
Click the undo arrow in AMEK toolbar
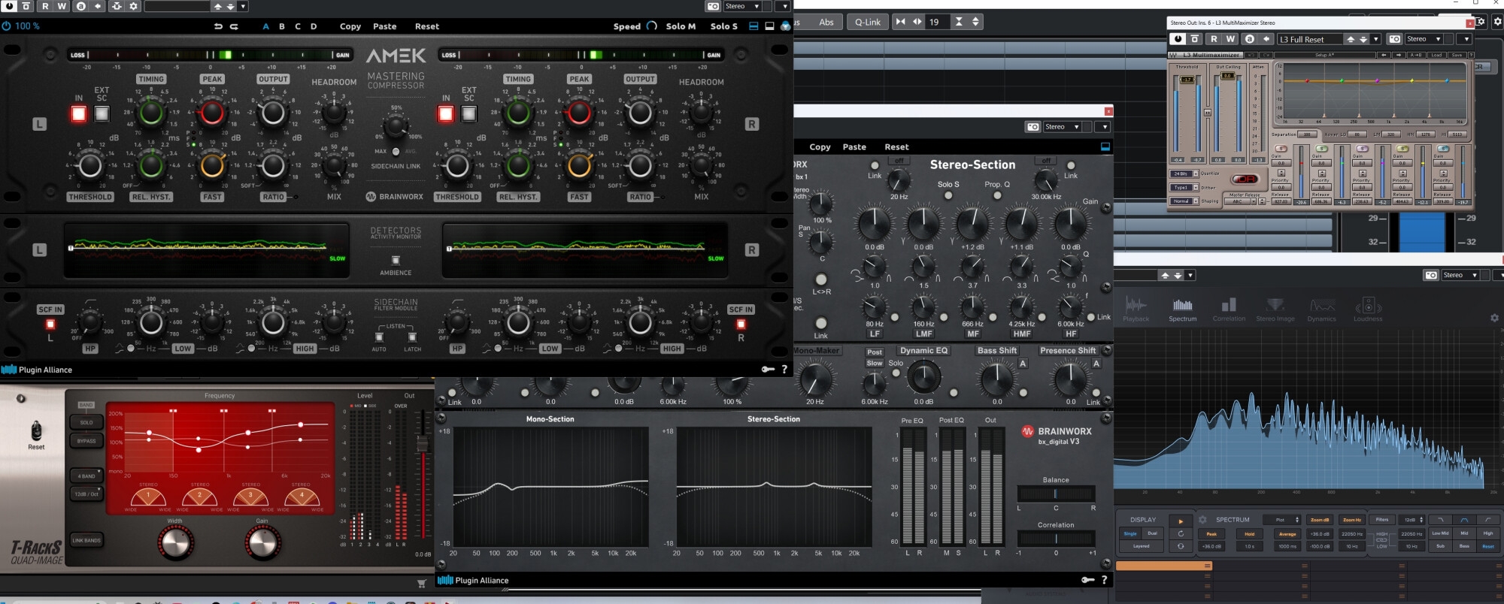(x=218, y=26)
